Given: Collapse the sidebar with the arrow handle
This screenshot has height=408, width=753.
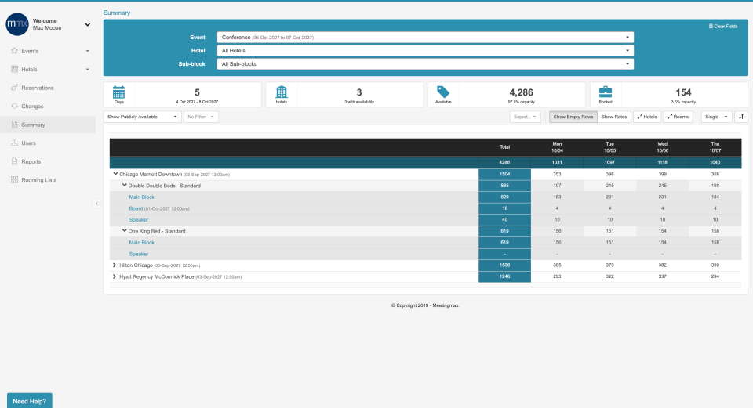Looking at the screenshot, I should (x=96, y=204).
